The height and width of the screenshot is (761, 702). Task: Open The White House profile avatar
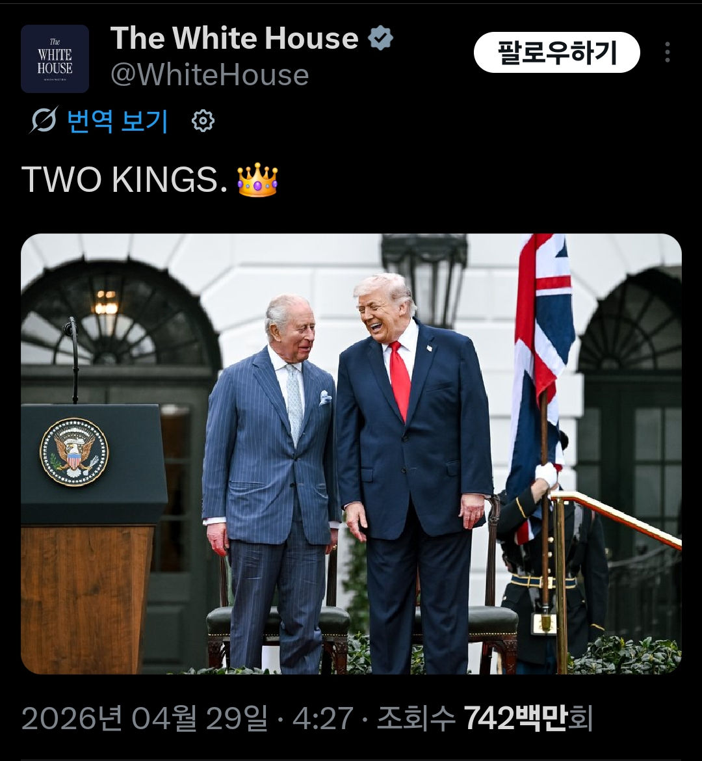pyautogui.click(x=55, y=59)
